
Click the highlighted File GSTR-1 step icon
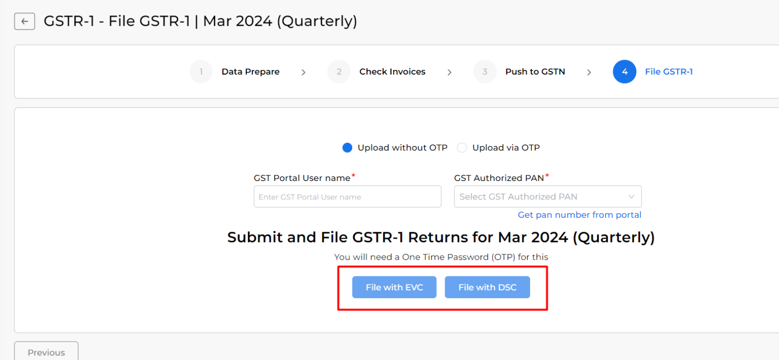click(624, 72)
